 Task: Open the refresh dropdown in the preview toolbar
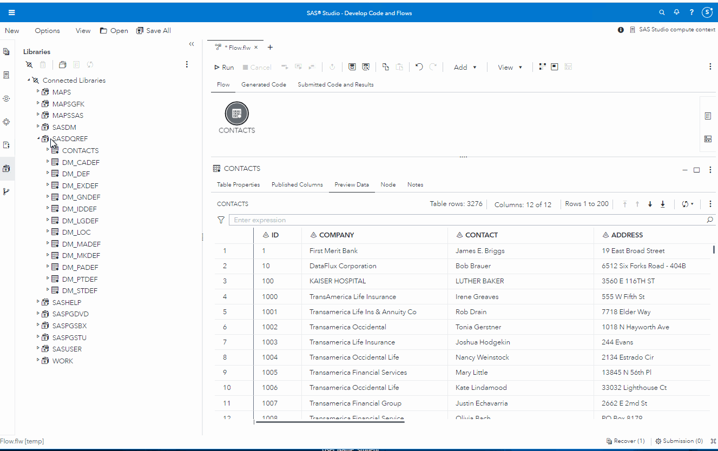[x=688, y=204]
